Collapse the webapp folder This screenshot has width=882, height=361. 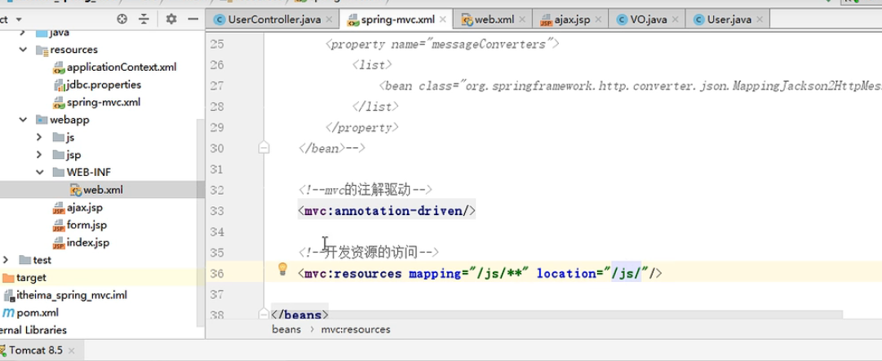pyautogui.click(x=23, y=120)
